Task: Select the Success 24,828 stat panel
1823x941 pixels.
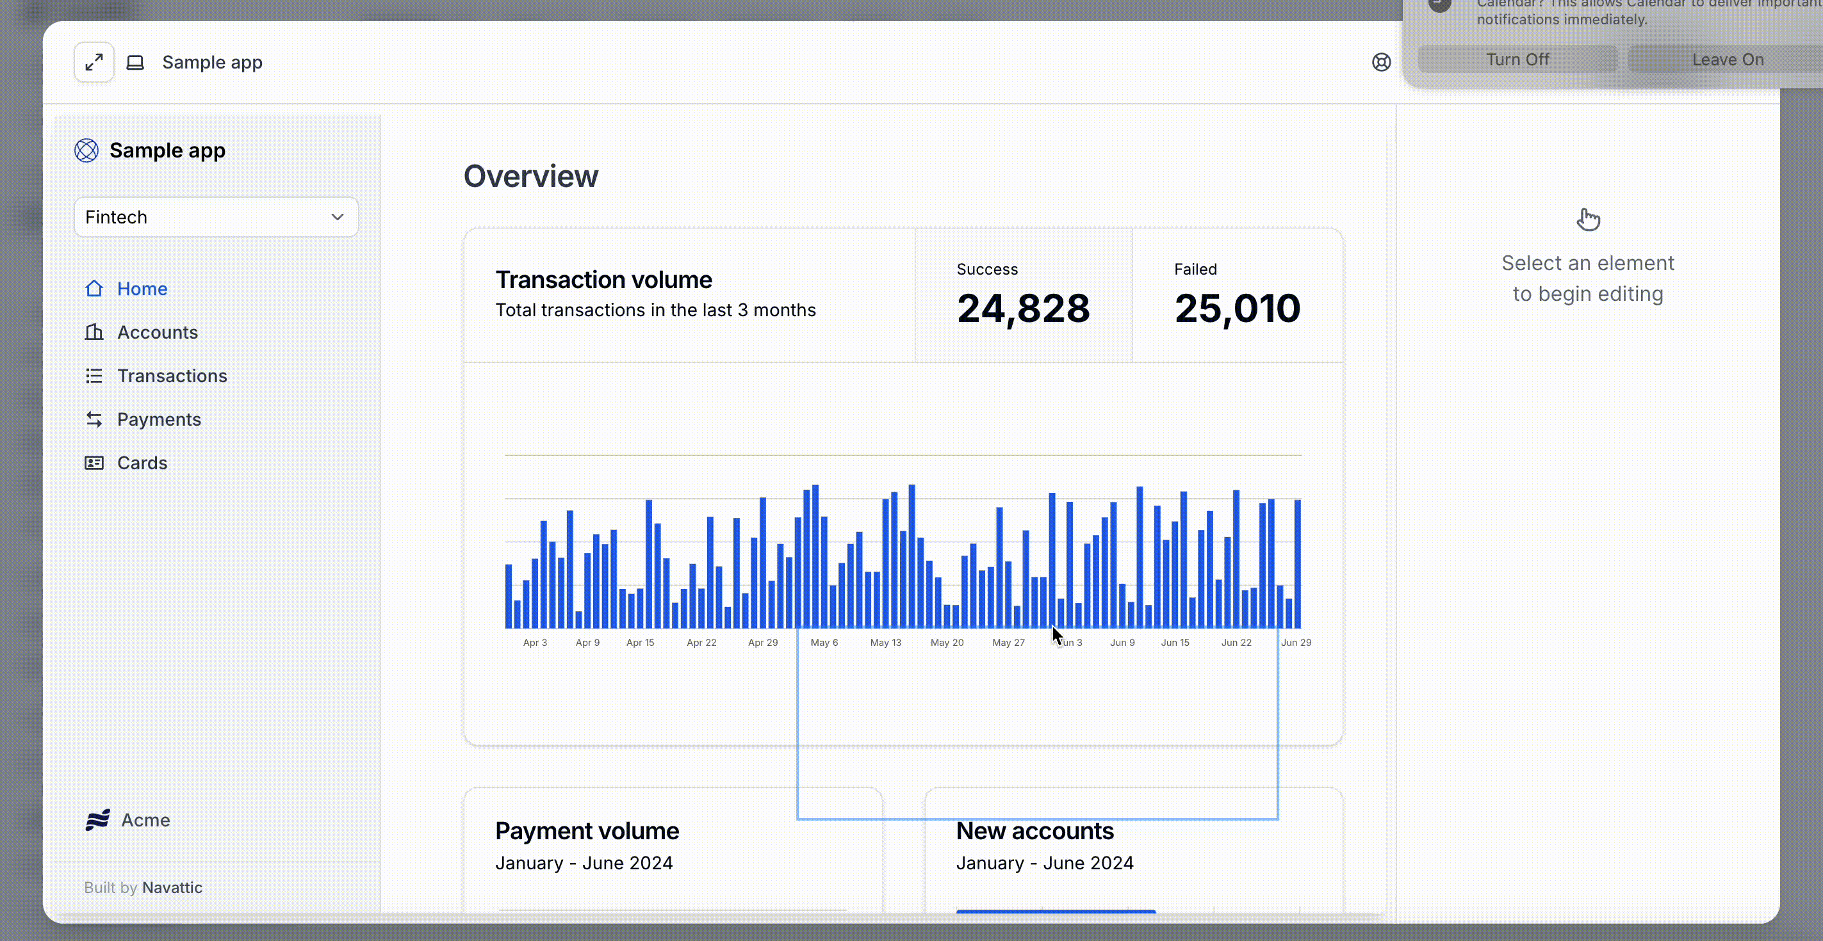Action: pos(1022,296)
